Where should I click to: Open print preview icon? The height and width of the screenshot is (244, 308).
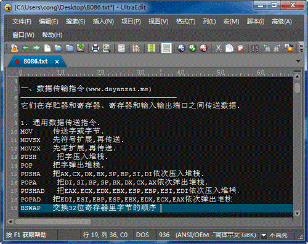pos(106,48)
